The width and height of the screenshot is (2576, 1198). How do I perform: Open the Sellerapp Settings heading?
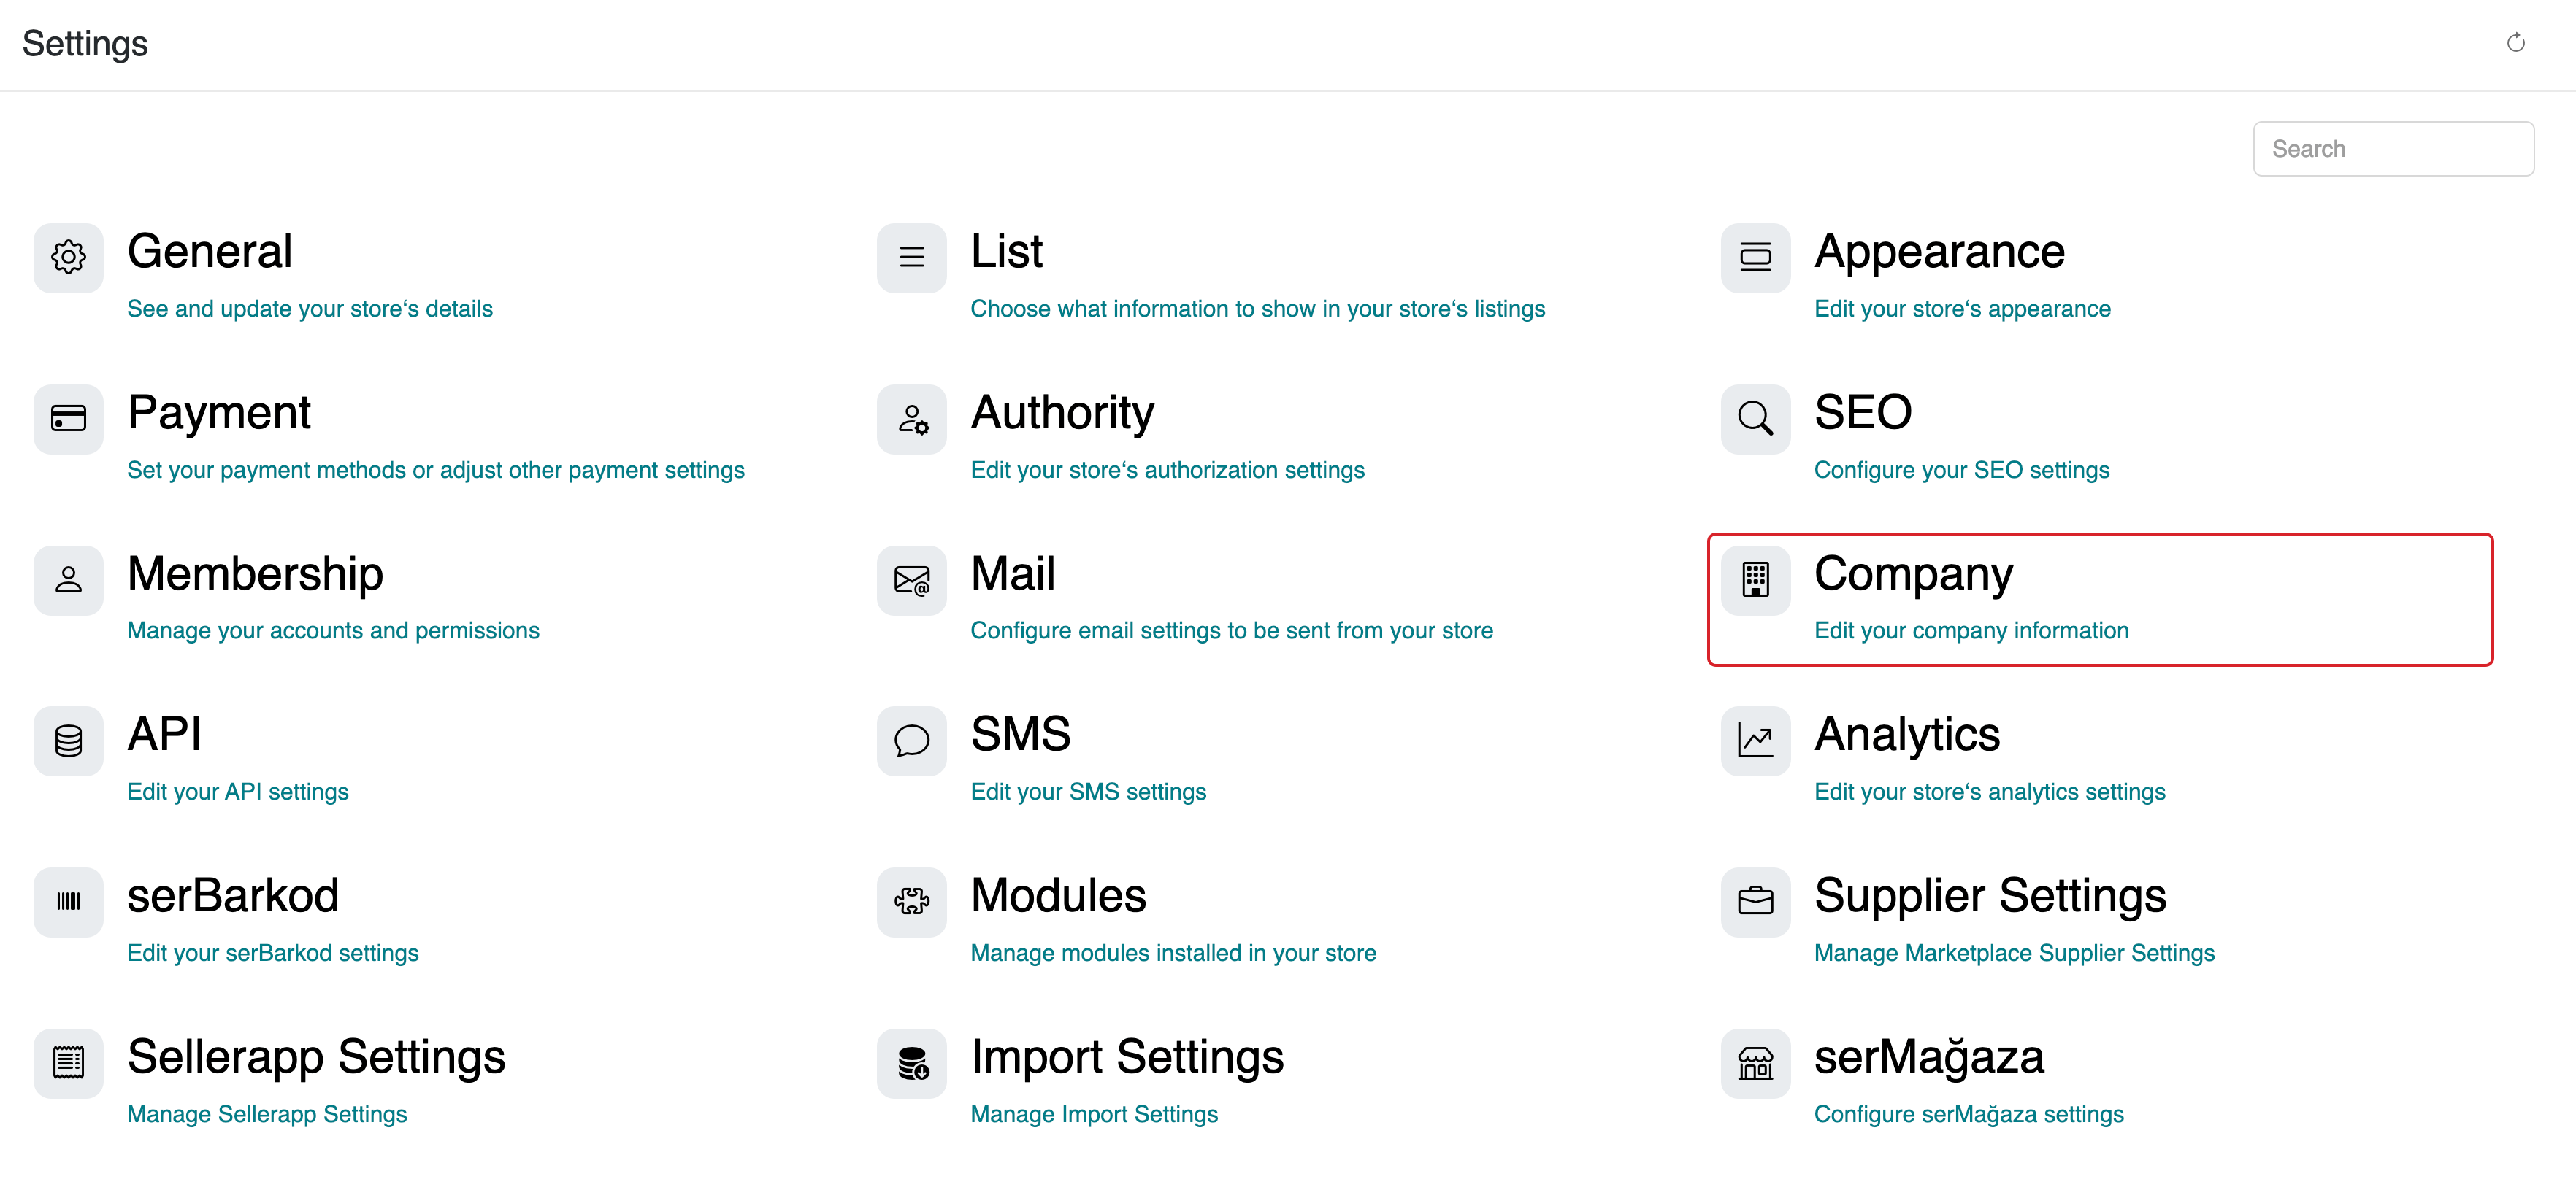[x=316, y=1056]
